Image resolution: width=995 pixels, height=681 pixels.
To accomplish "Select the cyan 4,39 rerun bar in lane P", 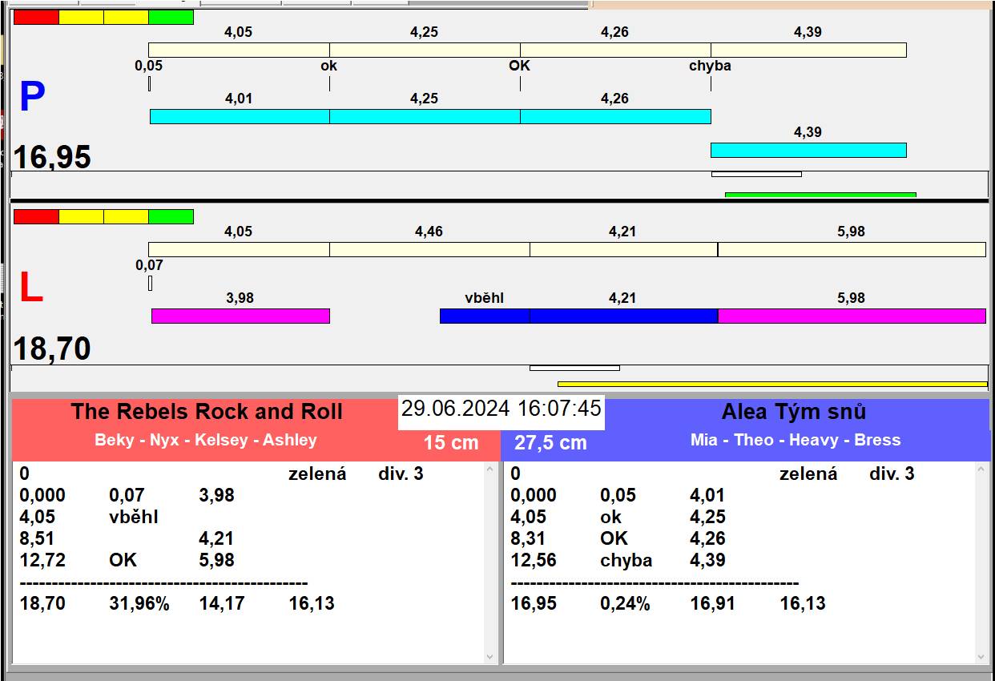I will (808, 150).
